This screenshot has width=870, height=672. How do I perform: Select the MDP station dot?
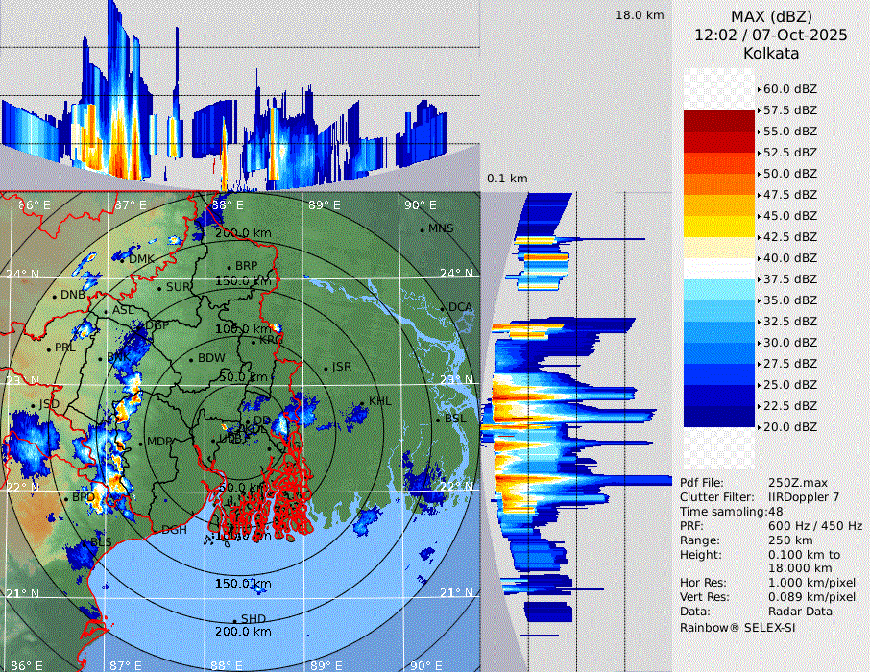[140, 444]
